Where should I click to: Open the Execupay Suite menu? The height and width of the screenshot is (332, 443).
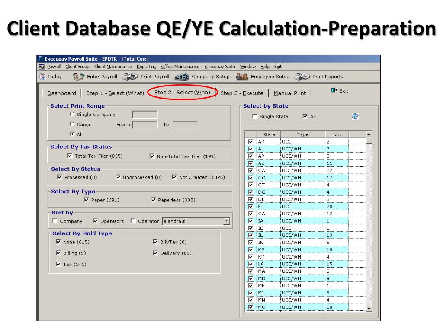(x=219, y=67)
